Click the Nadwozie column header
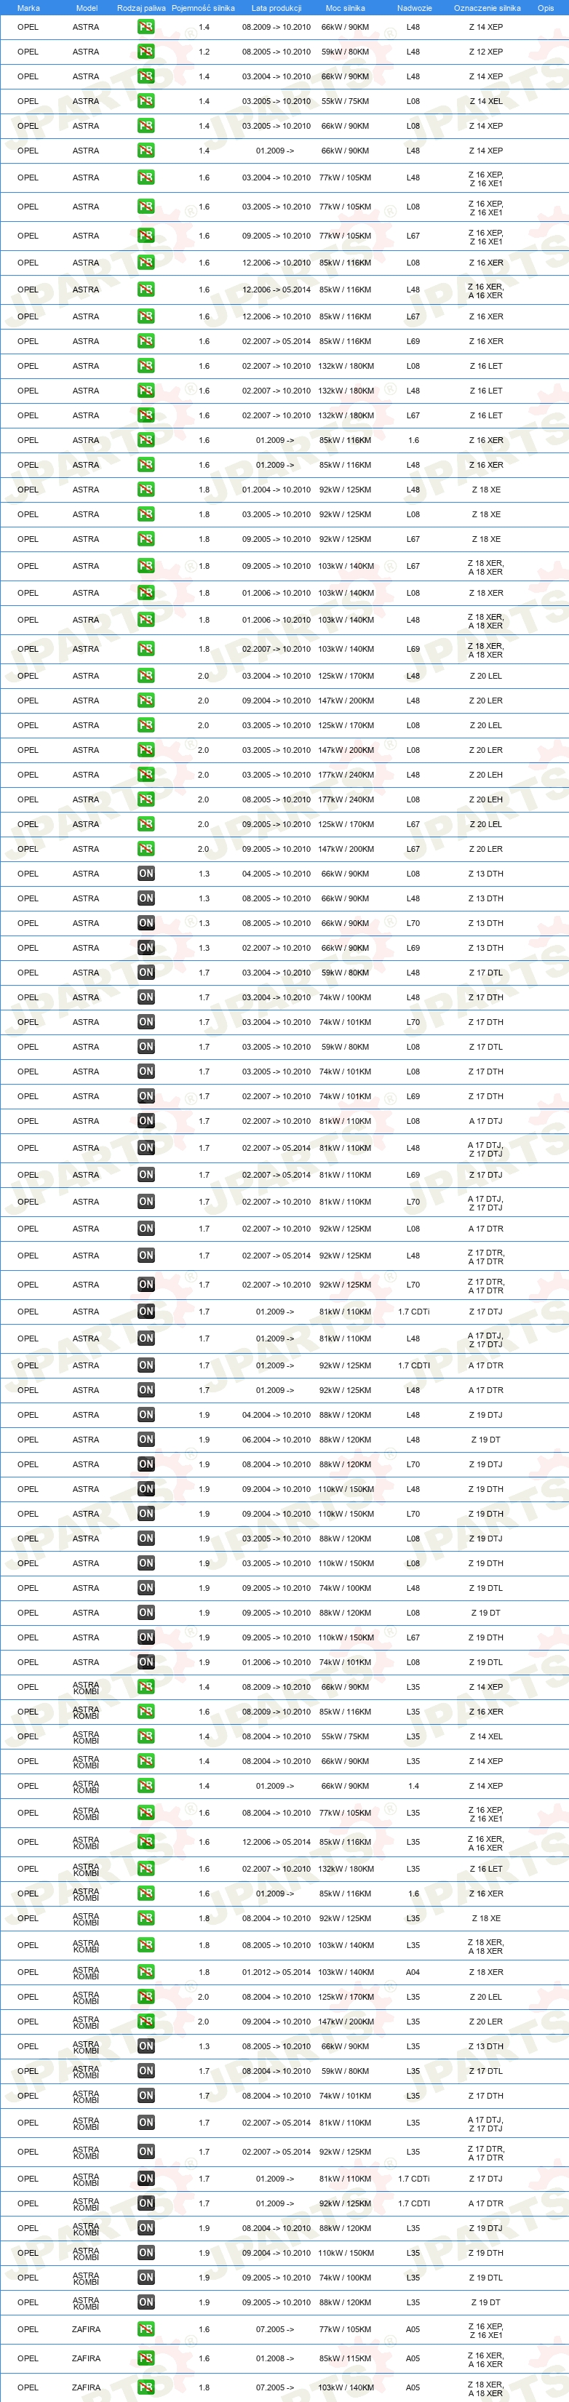569x2402 pixels. (414, 9)
